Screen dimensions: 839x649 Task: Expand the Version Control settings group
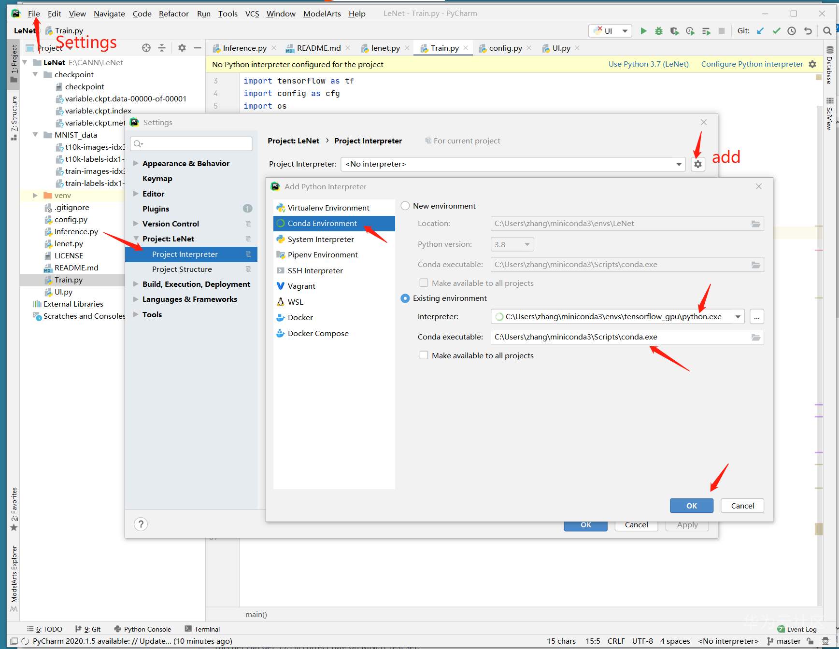136,224
